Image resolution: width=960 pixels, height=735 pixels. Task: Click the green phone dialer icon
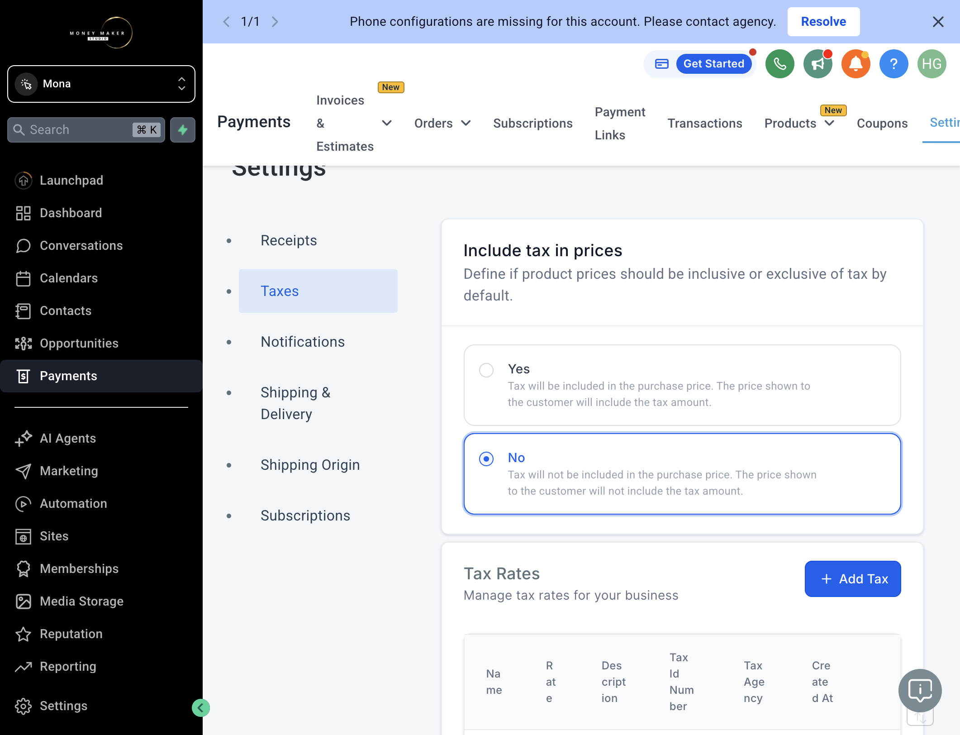pyautogui.click(x=780, y=64)
